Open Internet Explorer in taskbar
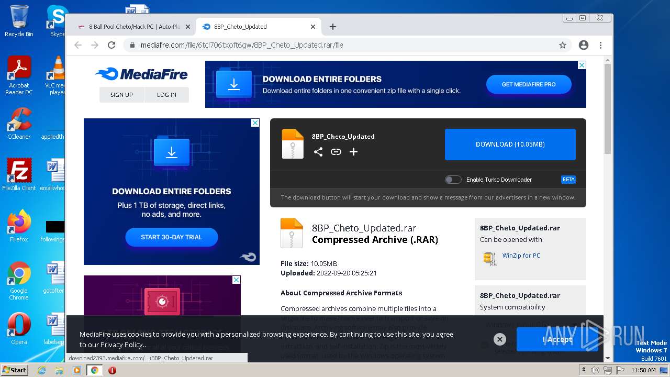 click(41, 370)
